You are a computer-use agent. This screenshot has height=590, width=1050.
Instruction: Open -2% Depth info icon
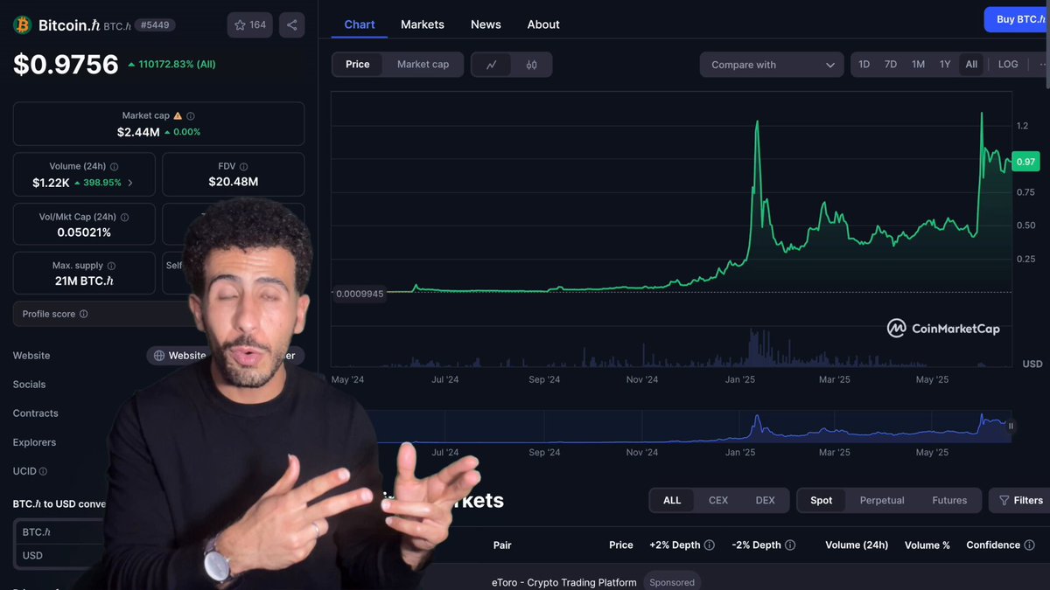point(790,545)
